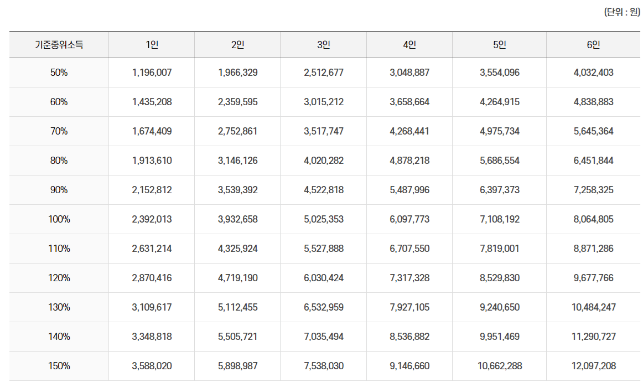Screen dimensions: 643x382
Task: Click the 90% row label
Action: (59, 190)
